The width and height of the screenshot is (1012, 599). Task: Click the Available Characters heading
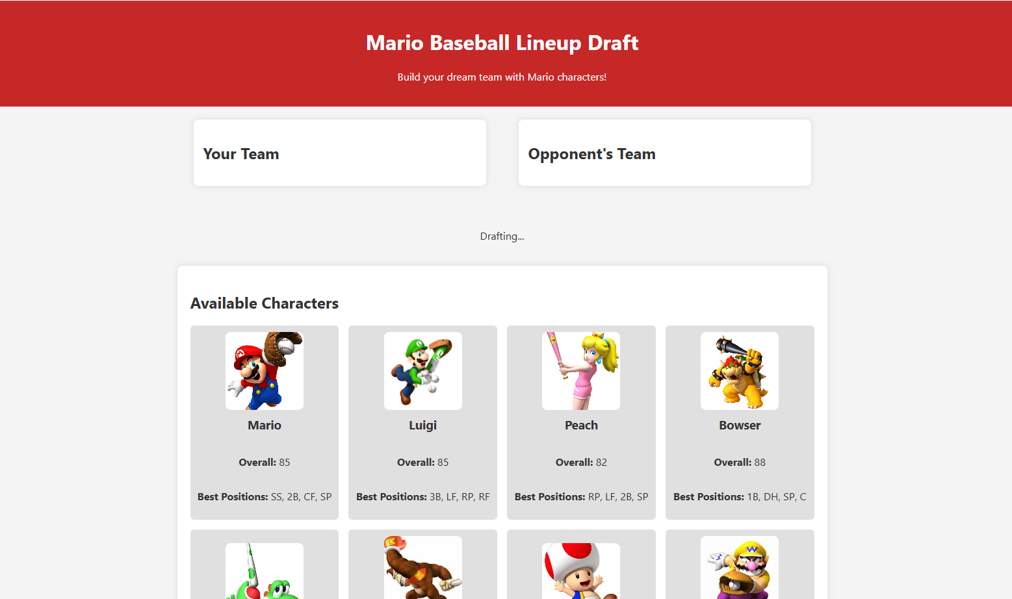(x=264, y=303)
